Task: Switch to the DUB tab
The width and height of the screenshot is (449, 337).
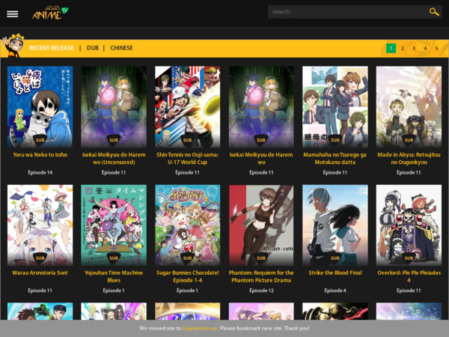Action: click(93, 48)
